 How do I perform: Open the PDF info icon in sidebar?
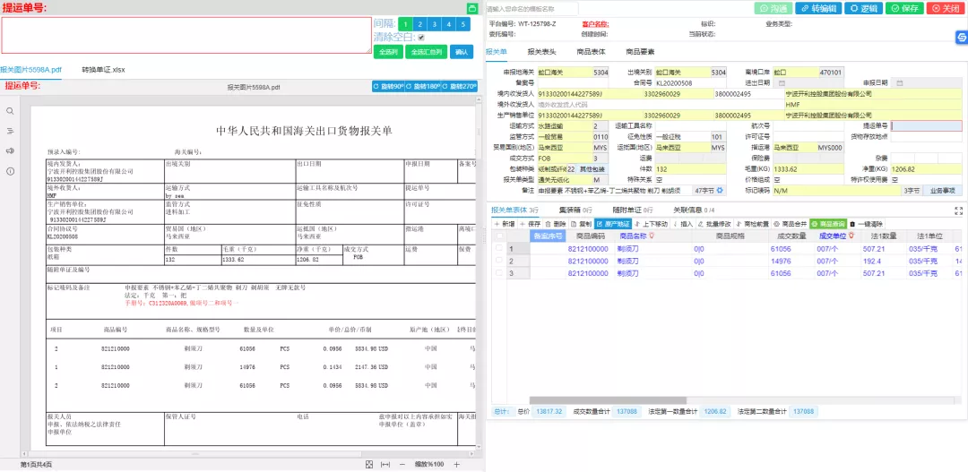tap(10, 171)
